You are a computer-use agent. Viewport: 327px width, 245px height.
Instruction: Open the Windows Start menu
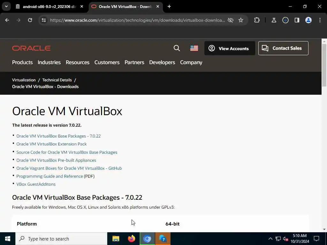8,239
